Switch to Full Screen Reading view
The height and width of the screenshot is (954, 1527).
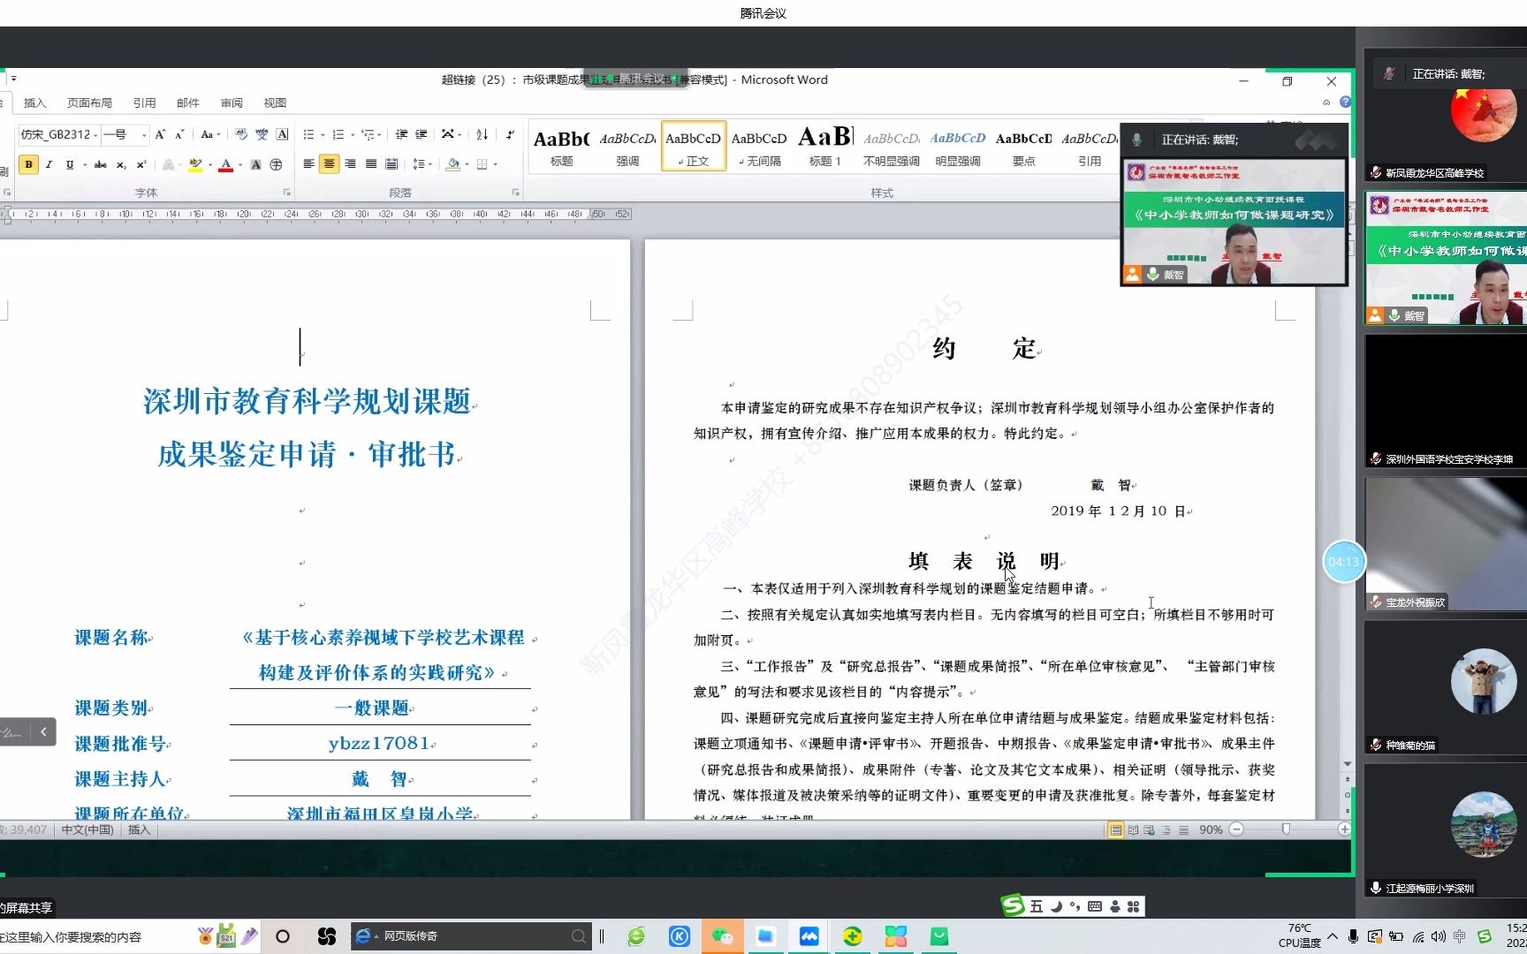(1133, 829)
